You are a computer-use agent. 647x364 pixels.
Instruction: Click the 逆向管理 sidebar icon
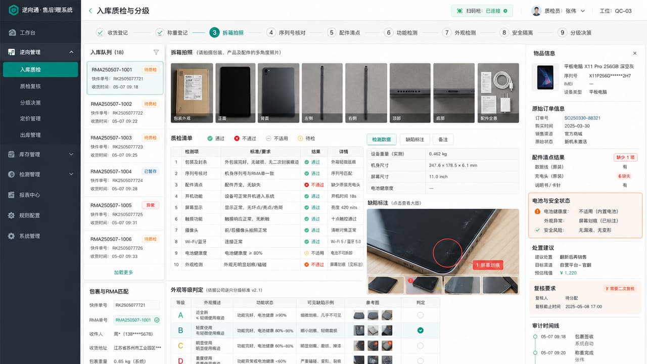pos(12,52)
